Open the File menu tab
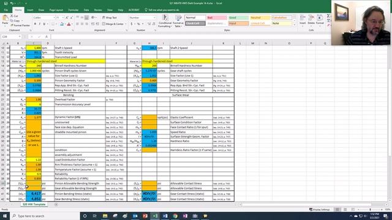The image size is (392, 220). pos(6,10)
